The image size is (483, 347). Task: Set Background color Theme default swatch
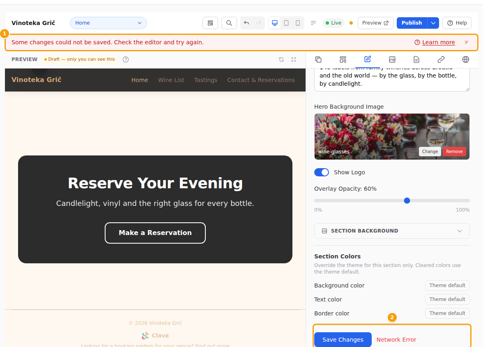click(447, 285)
